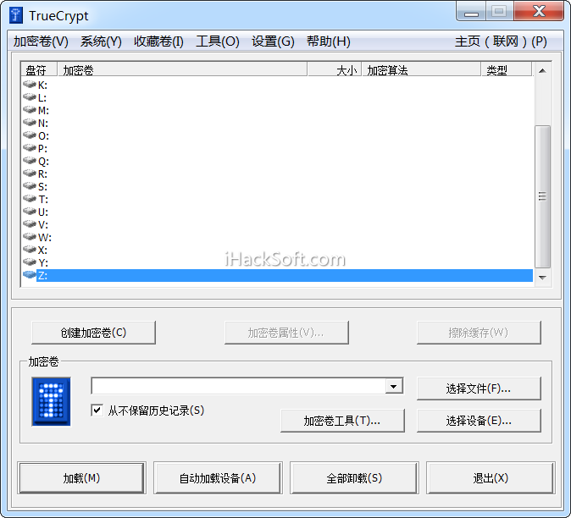Open the 工具(O) menu

(x=218, y=41)
